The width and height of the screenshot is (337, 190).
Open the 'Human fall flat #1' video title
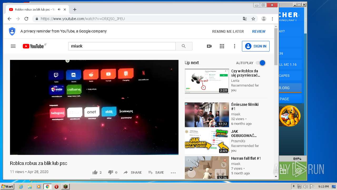pyautogui.click(x=246, y=158)
